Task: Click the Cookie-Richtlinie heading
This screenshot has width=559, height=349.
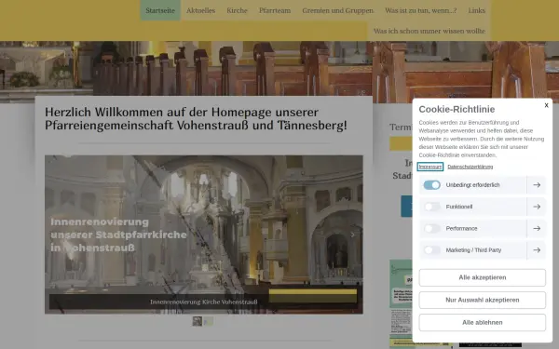Action: click(x=457, y=109)
